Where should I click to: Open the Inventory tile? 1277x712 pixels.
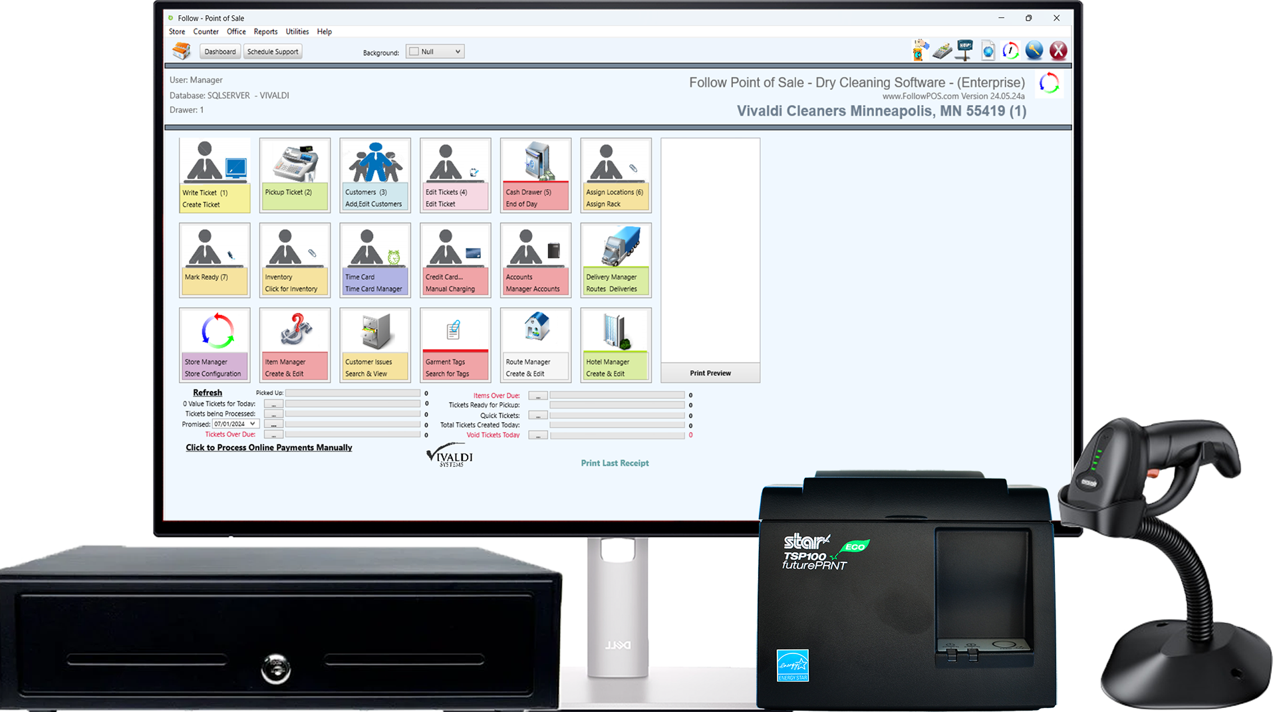point(295,260)
